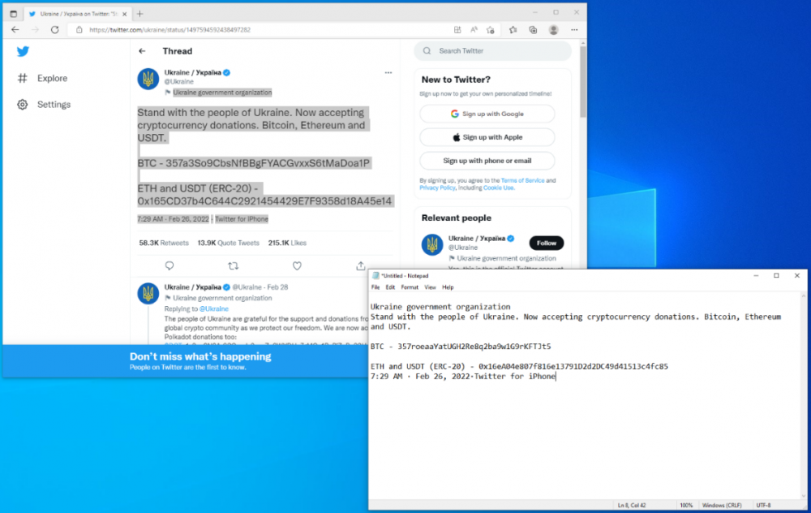Open Privacy Policy link
Screen dimensions: 811x513
tap(437, 188)
